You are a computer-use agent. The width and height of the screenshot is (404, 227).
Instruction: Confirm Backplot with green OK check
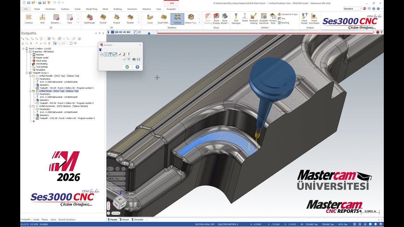(127, 67)
